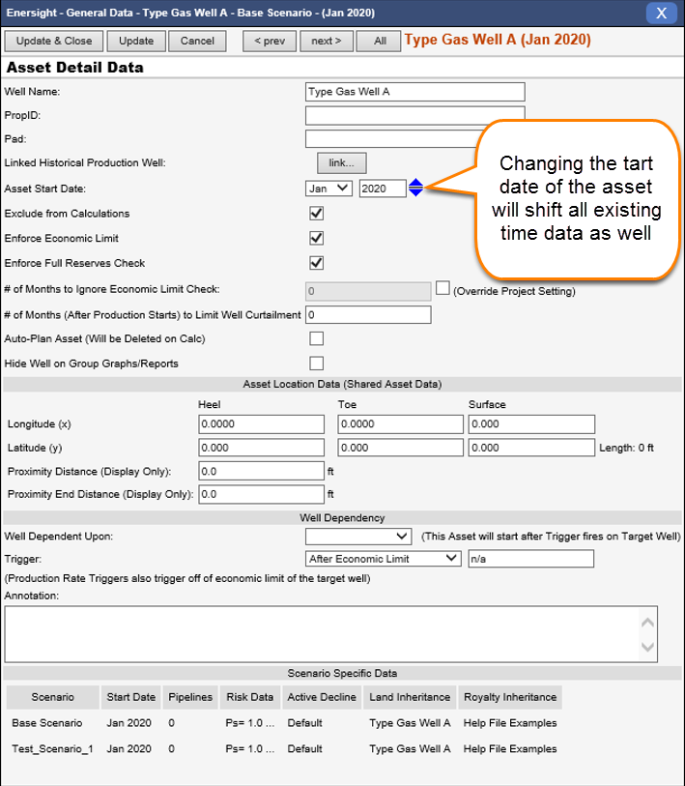Click the link... button for historical well
This screenshot has height=786, width=685.
[x=341, y=162]
